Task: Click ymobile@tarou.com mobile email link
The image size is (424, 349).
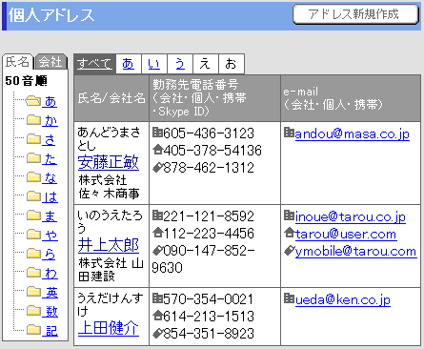Action: (355, 252)
